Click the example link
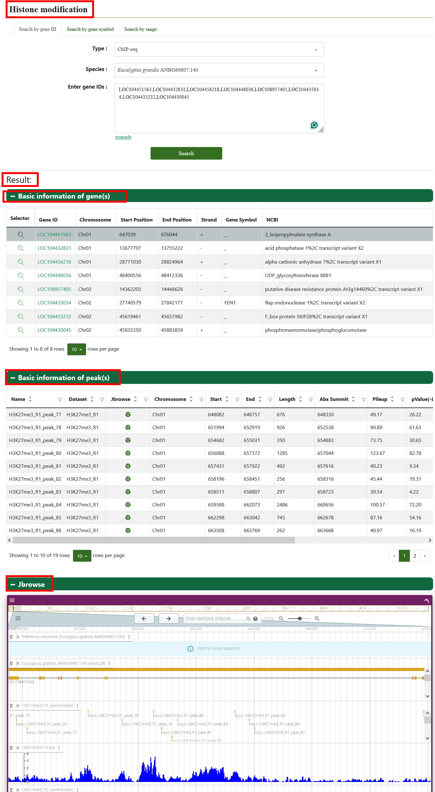This screenshot has height=792, width=435. [123, 137]
